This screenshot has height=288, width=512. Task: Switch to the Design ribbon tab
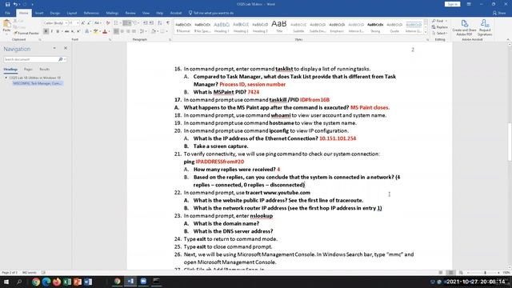55,13
